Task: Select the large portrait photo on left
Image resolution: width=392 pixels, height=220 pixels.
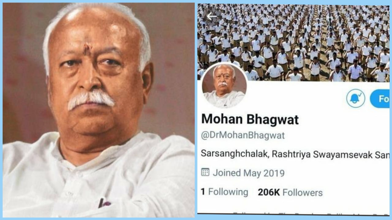Action: [x=99, y=110]
